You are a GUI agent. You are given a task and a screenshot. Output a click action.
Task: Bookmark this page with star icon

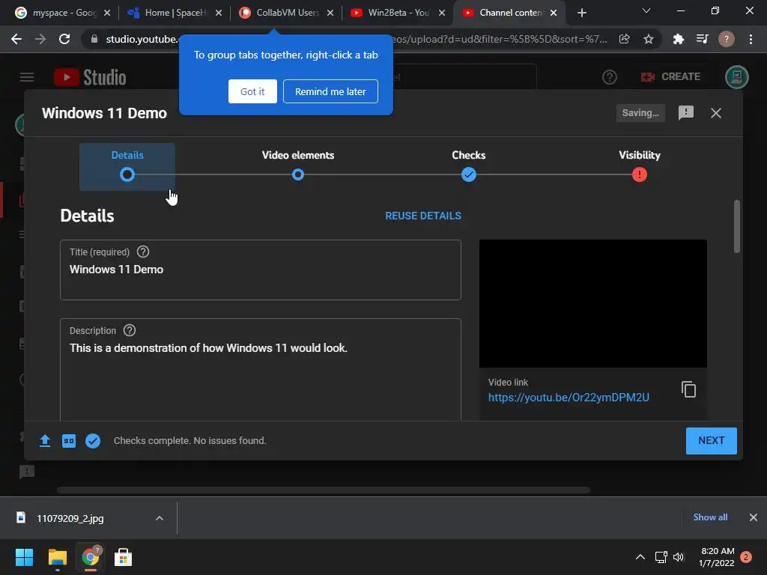(649, 39)
